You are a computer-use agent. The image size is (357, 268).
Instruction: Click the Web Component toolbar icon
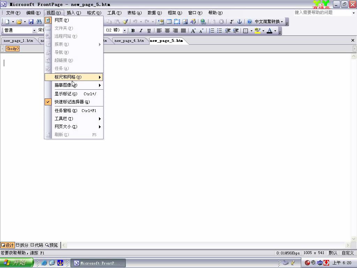[x=161, y=22]
